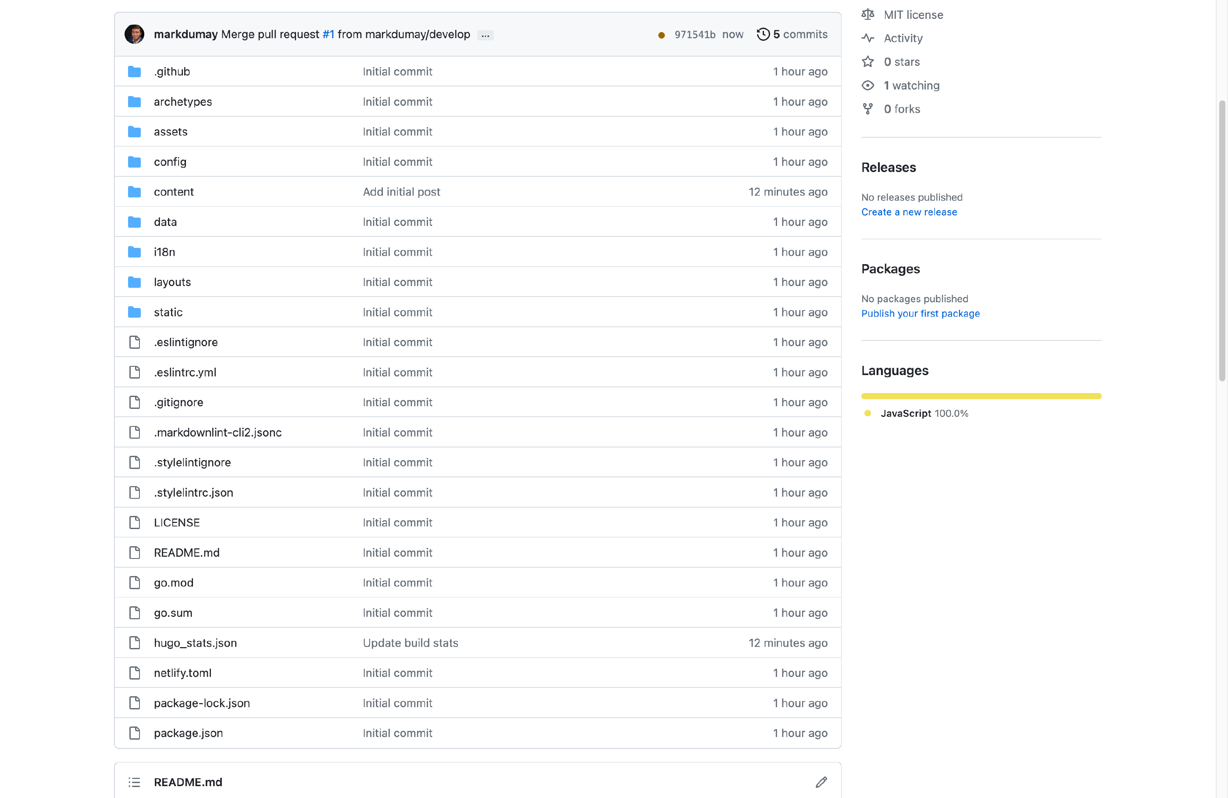Image resolution: width=1228 pixels, height=798 pixels.
Task: Click Publish your first package
Action: pyautogui.click(x=920, y=313)
